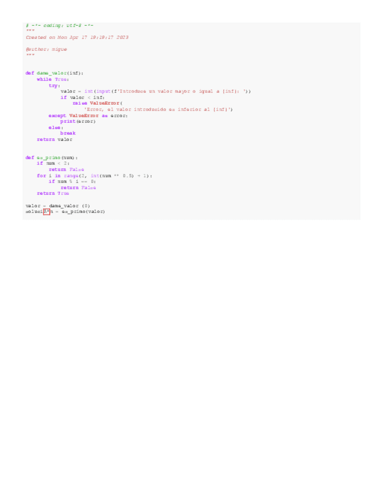Click the line 'valor = int(input(f'Introduce un valor...'

coord(156,91)
